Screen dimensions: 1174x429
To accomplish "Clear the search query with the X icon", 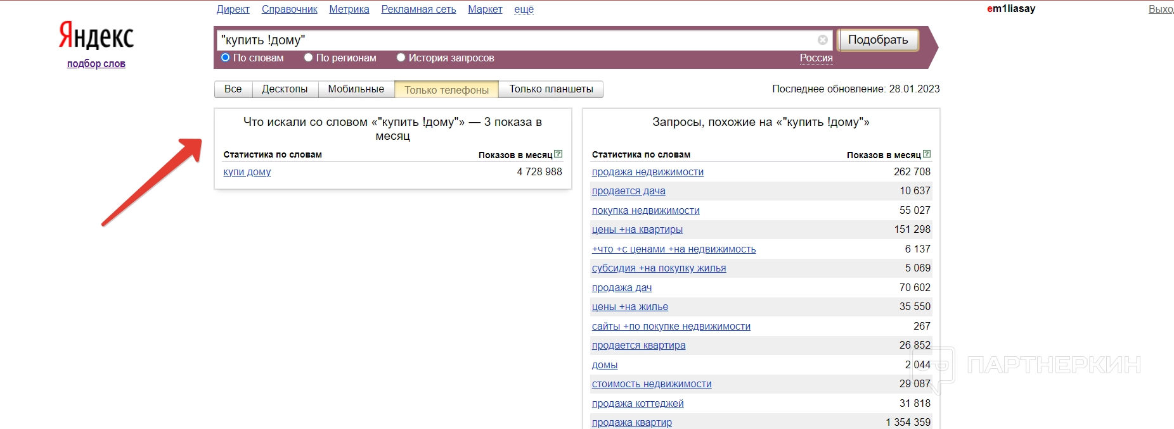I will pos(823,40).
